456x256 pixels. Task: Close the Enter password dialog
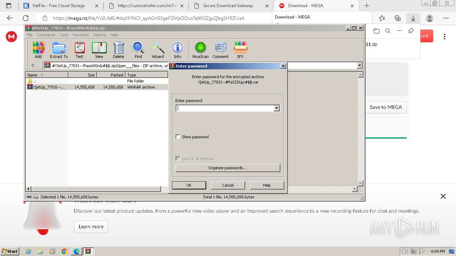click(x=283, y=66)
